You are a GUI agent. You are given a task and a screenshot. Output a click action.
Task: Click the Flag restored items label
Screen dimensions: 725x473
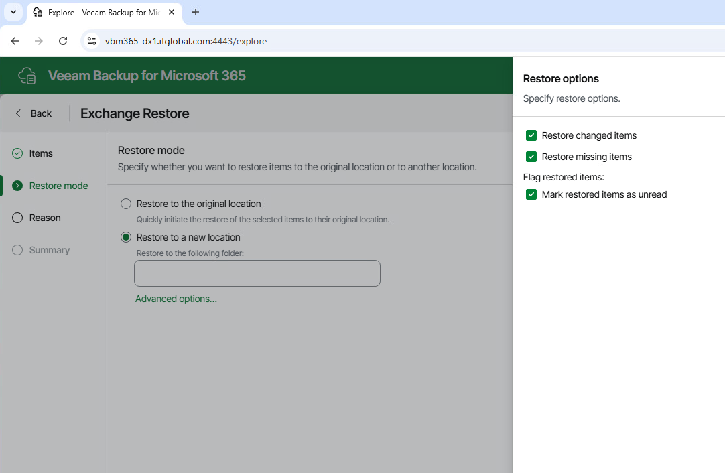click(x=564, y=177)
